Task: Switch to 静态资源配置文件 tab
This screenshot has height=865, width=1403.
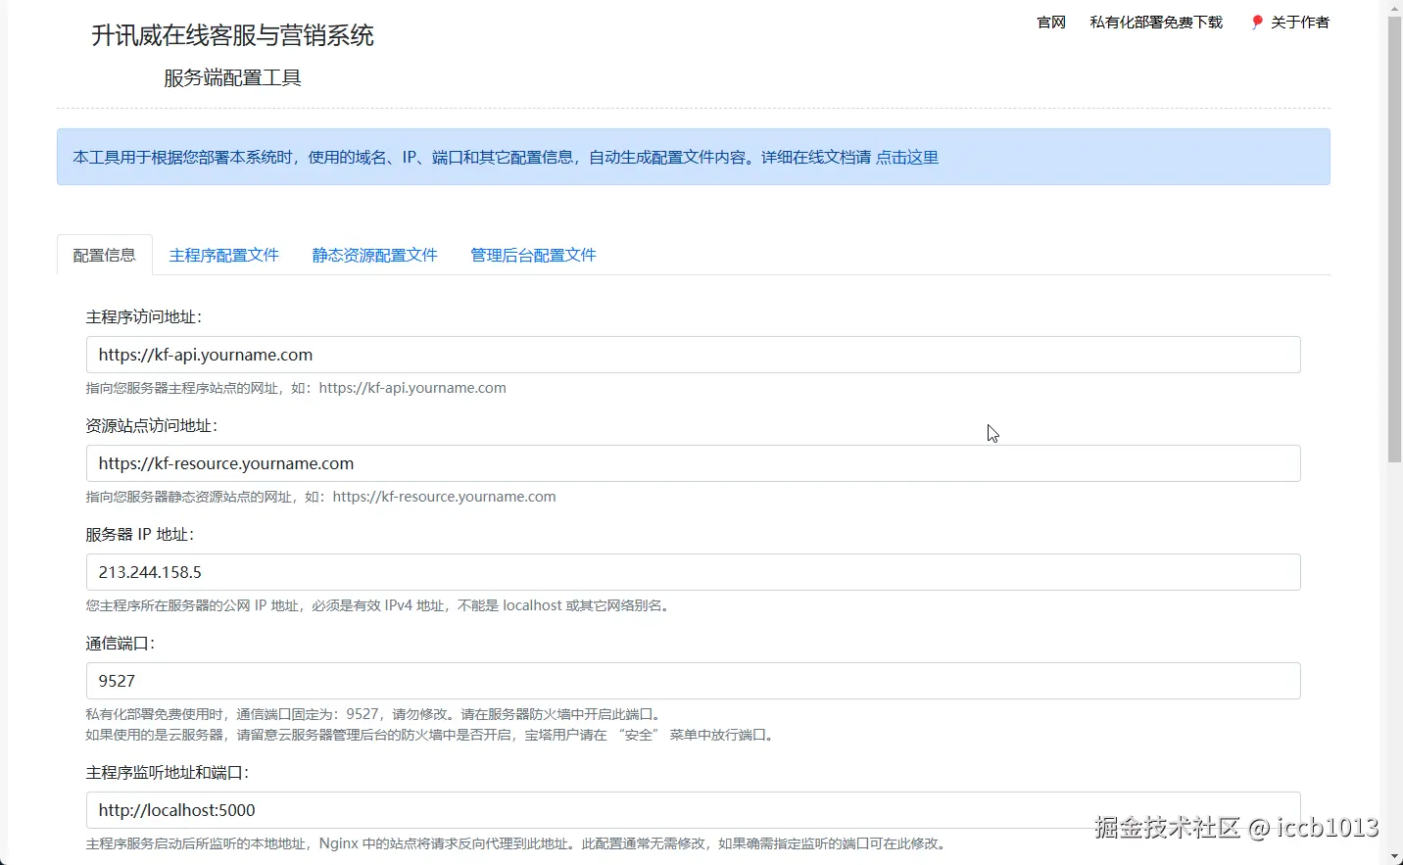Action: 375,255
